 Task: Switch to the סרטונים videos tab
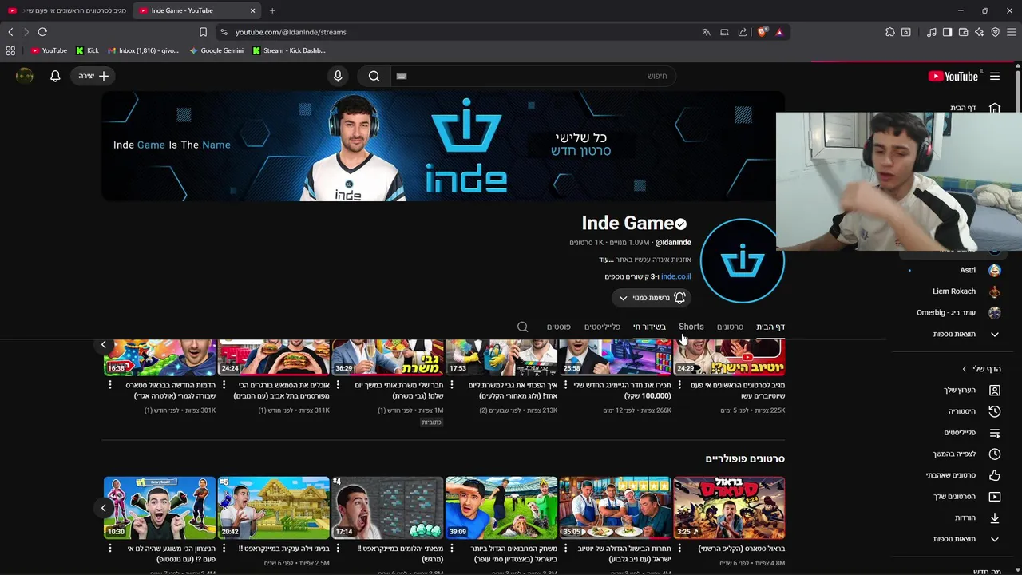(x=730, y=327)
